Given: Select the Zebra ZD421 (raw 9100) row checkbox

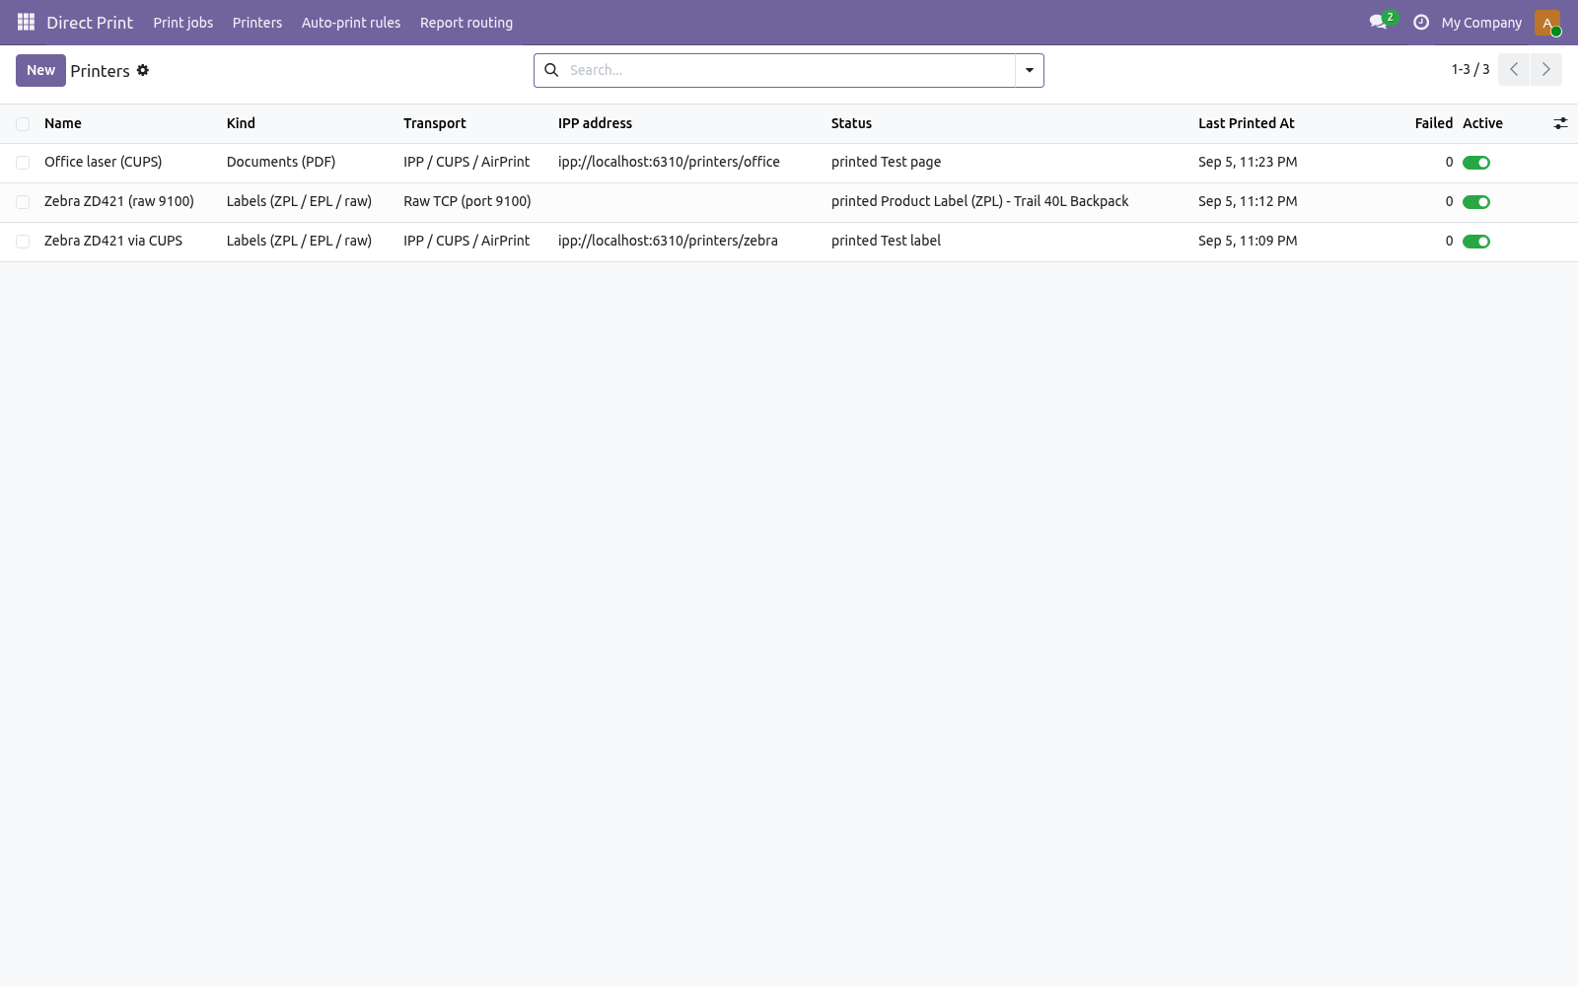Looking at the screenshot, I should click(x=23, y=202).
